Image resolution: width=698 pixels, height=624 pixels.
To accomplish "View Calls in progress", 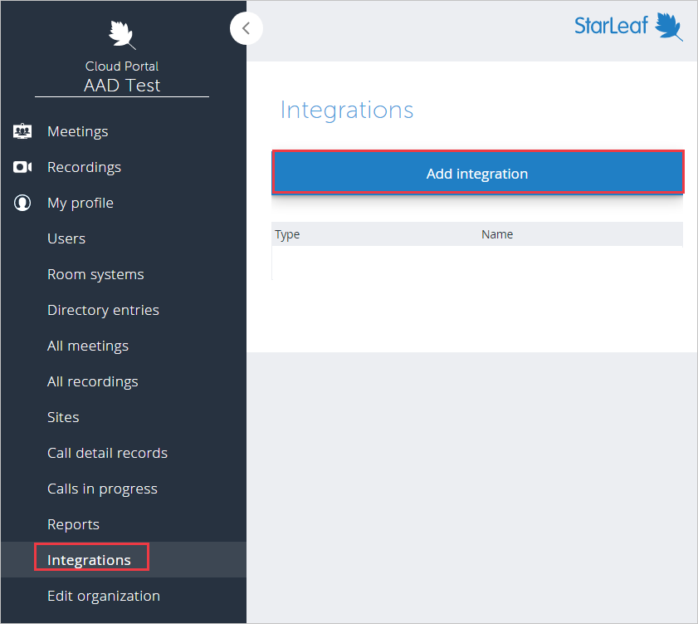I will pyautogui.click(x=101, y=489).
